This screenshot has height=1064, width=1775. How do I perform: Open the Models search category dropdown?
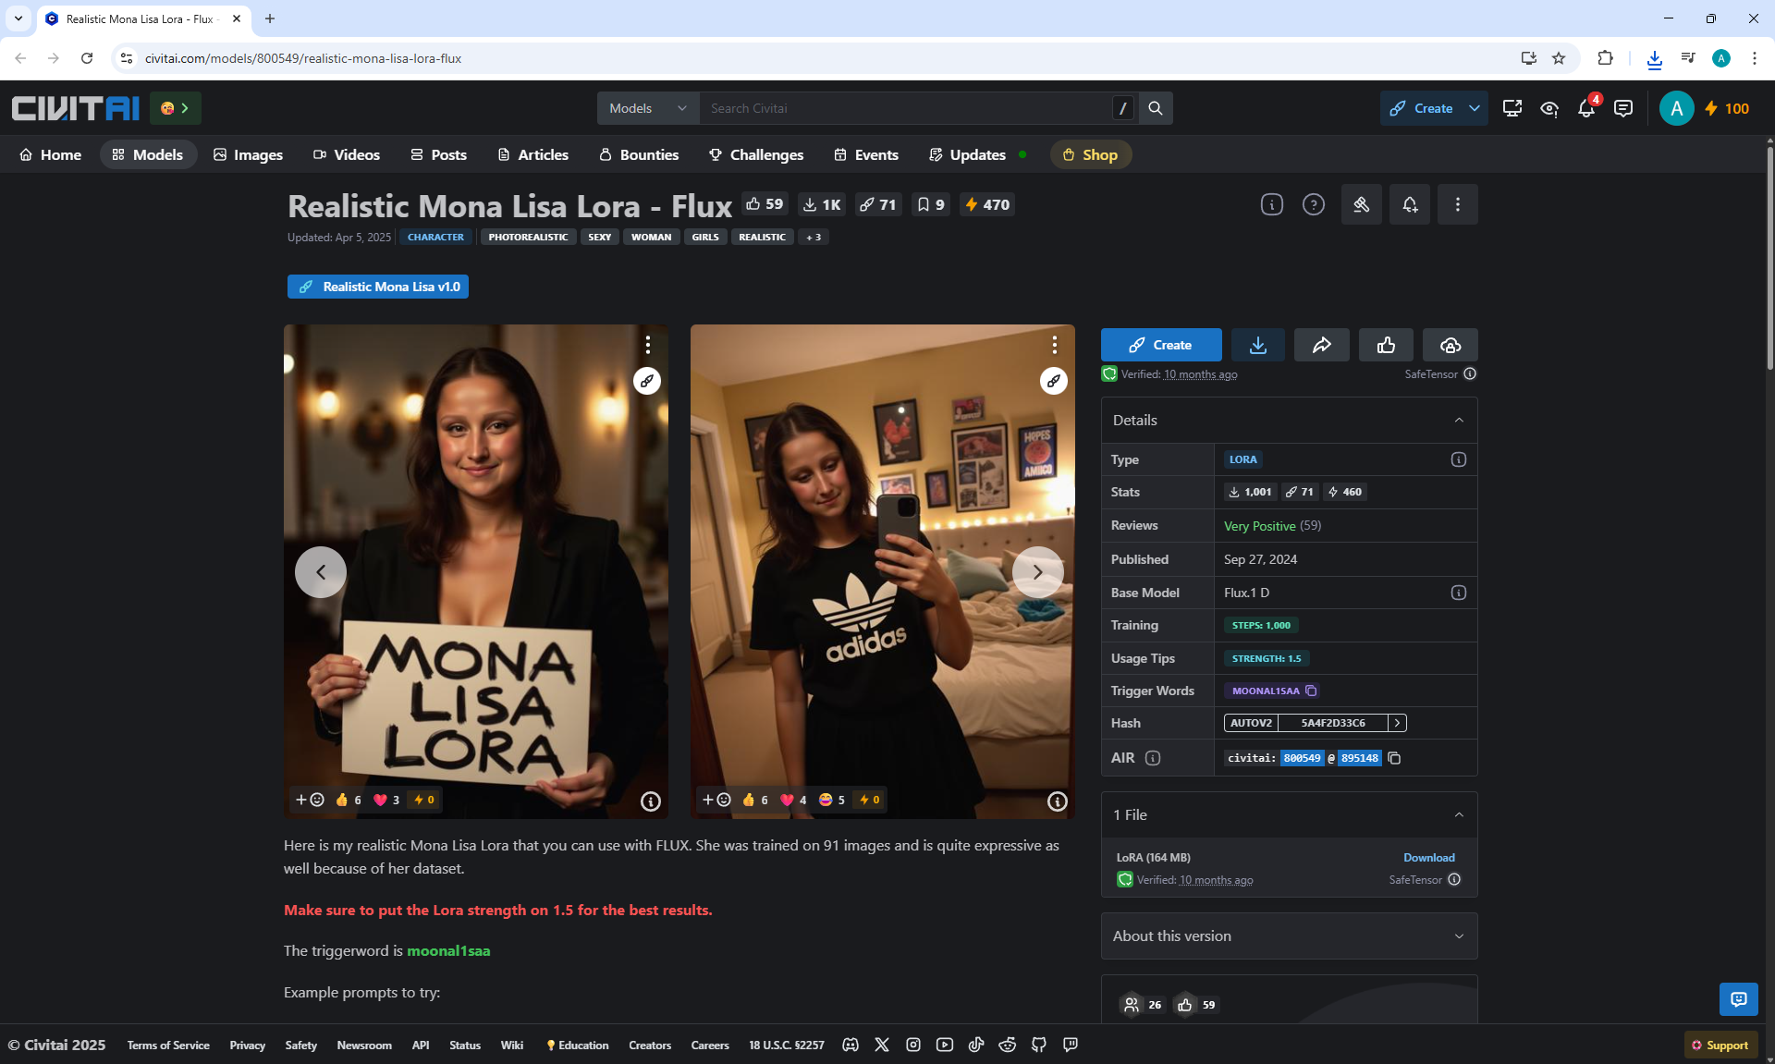click(x=647, y=108)
